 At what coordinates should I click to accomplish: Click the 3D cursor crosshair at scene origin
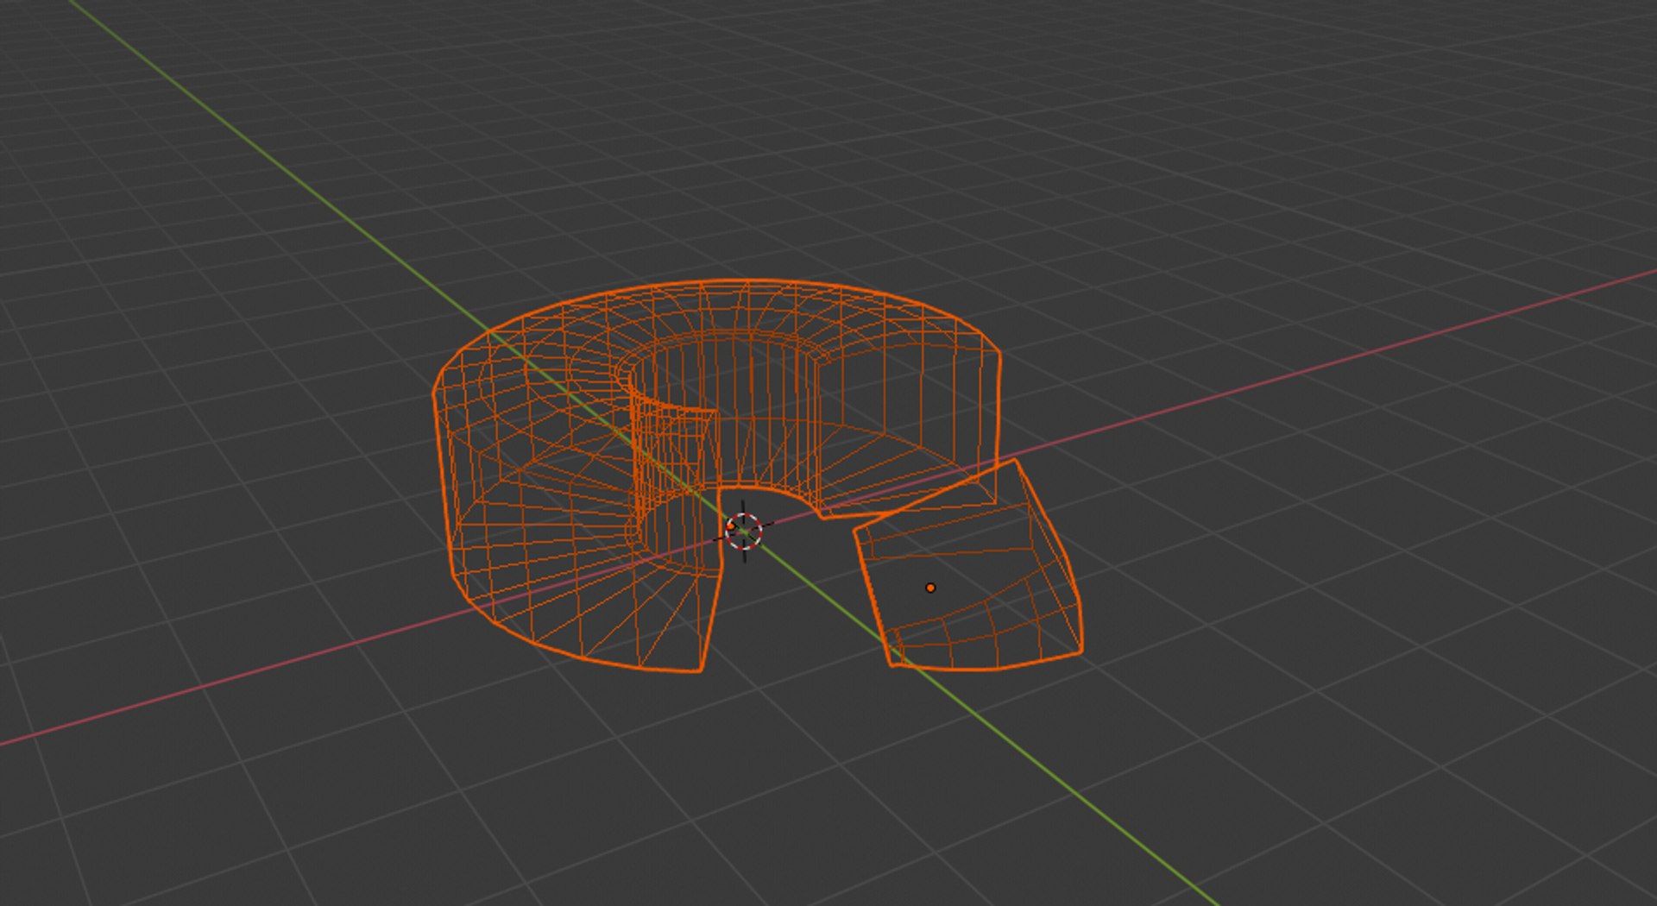[x=744, y=531]
